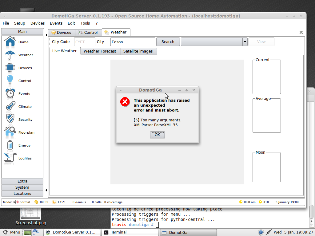Click the network plug tray icon
Viewport: 315px width, 236px height.
click(268, 232)
